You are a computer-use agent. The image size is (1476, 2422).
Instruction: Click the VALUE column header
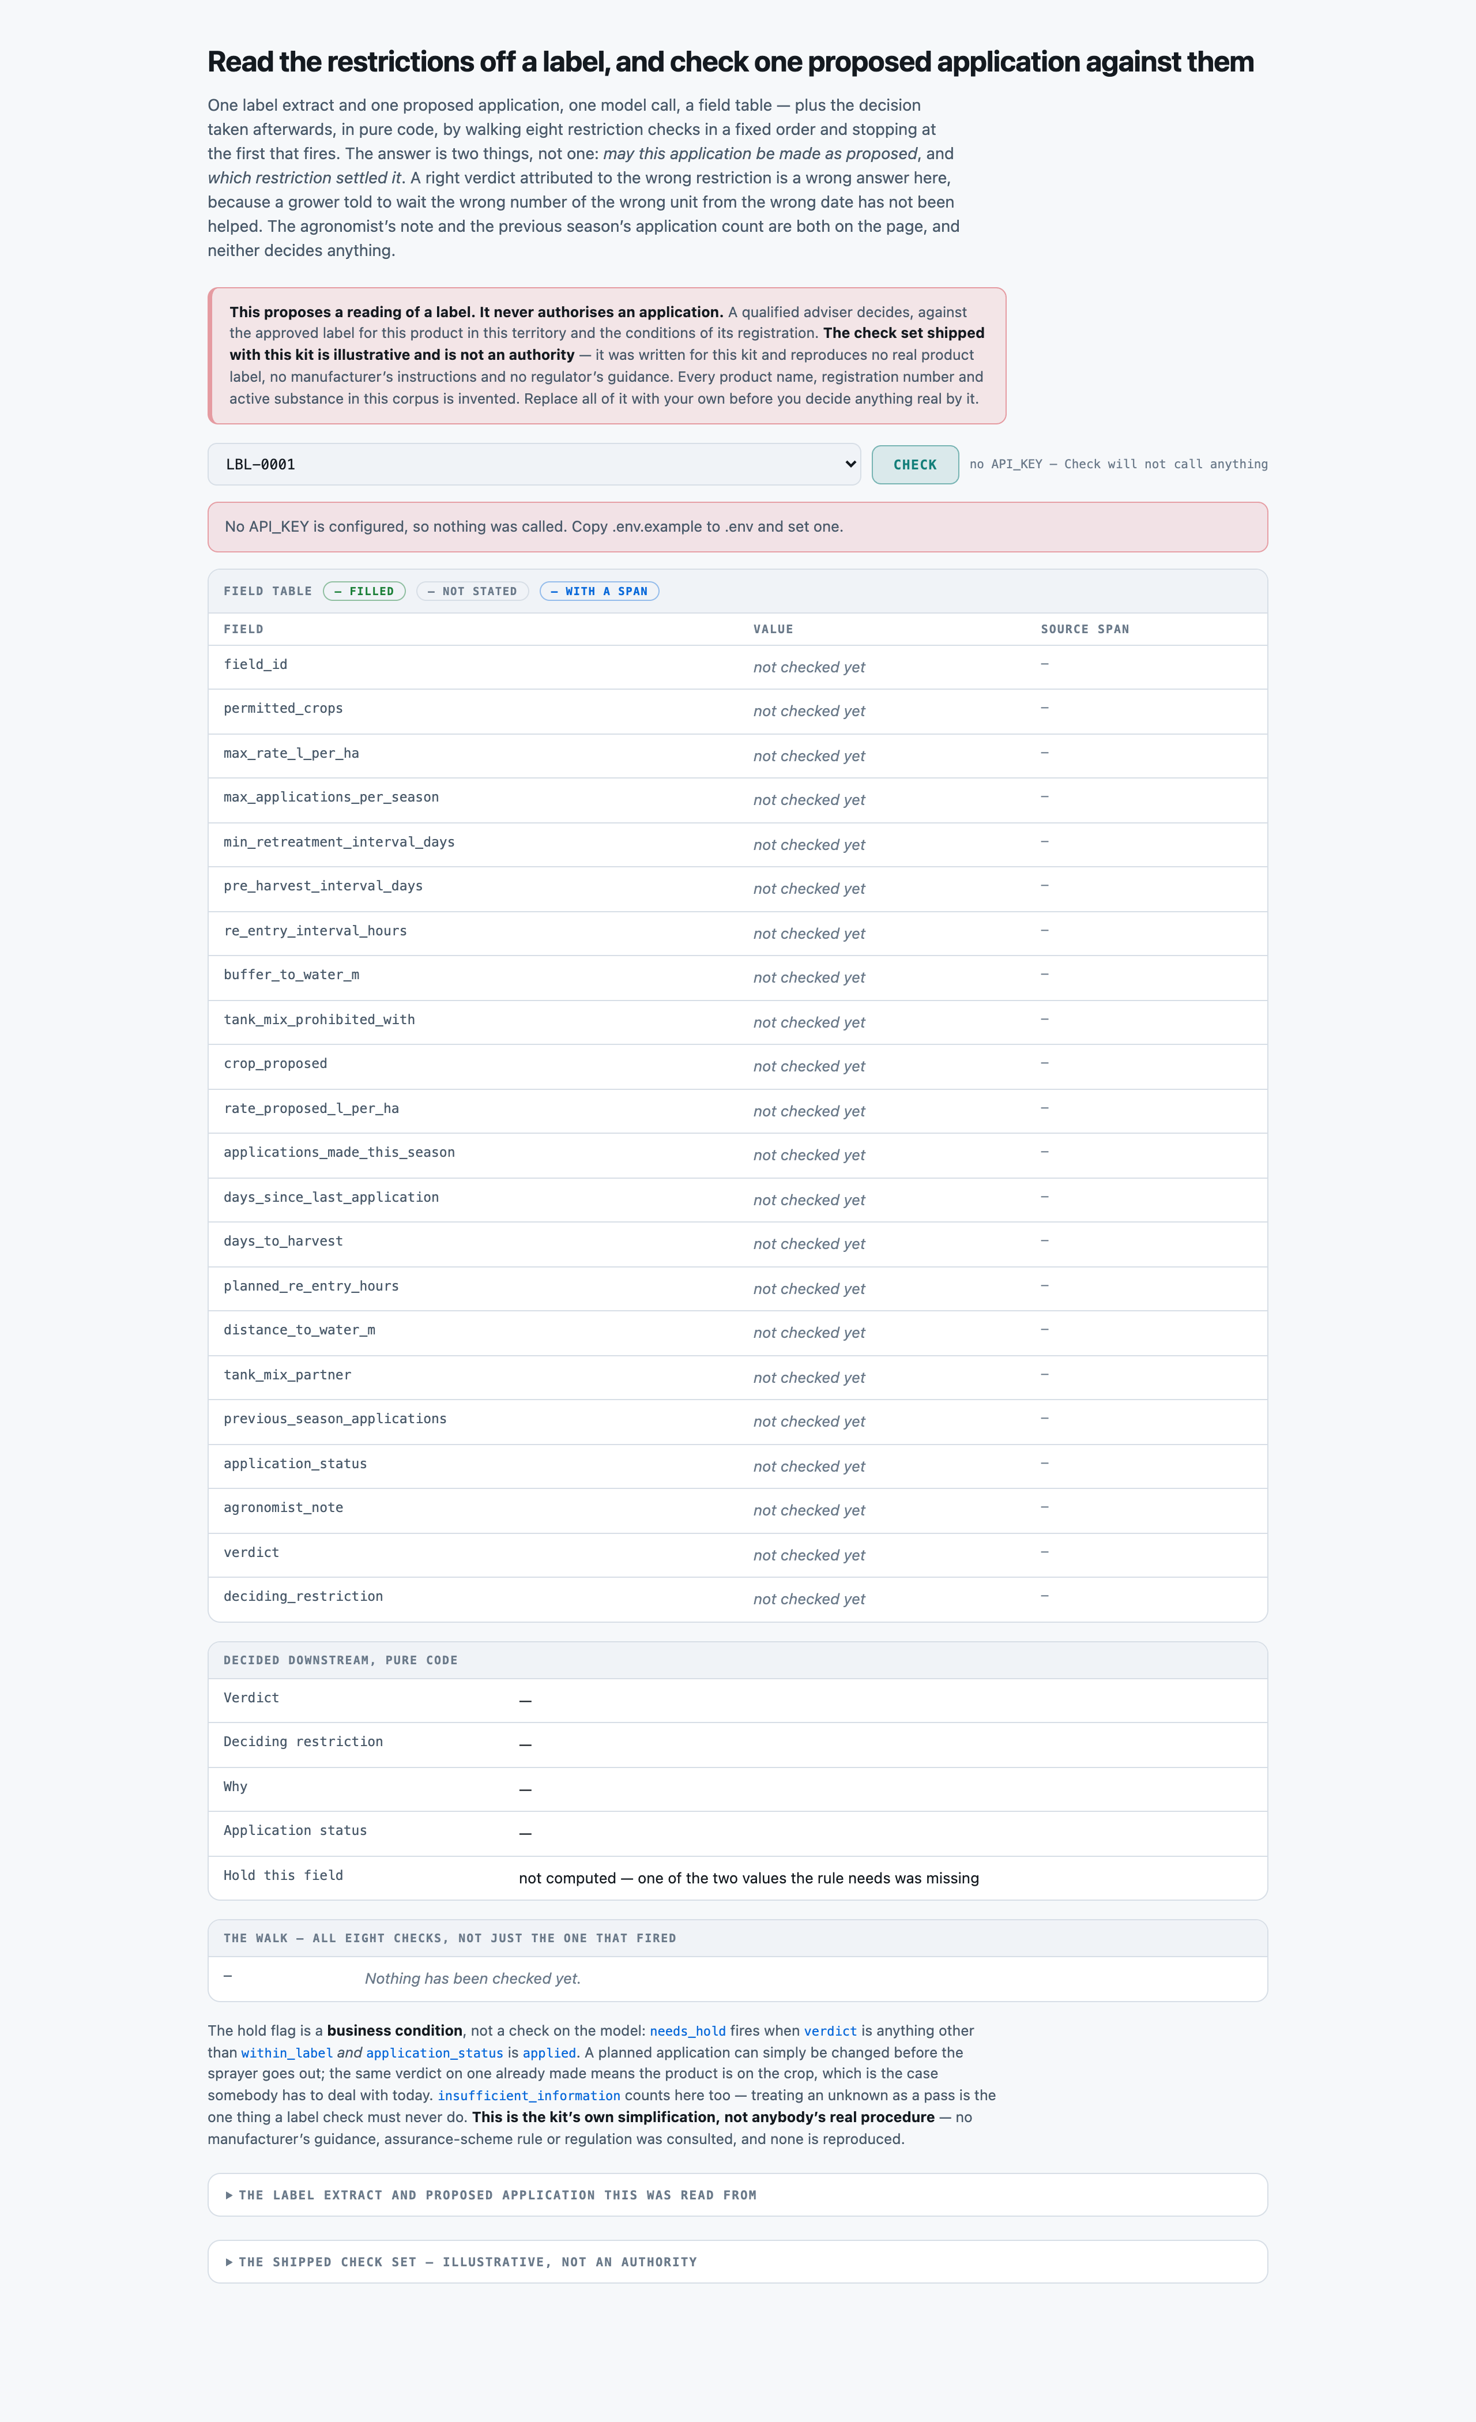pyautogui.click(x=773, y=629)
